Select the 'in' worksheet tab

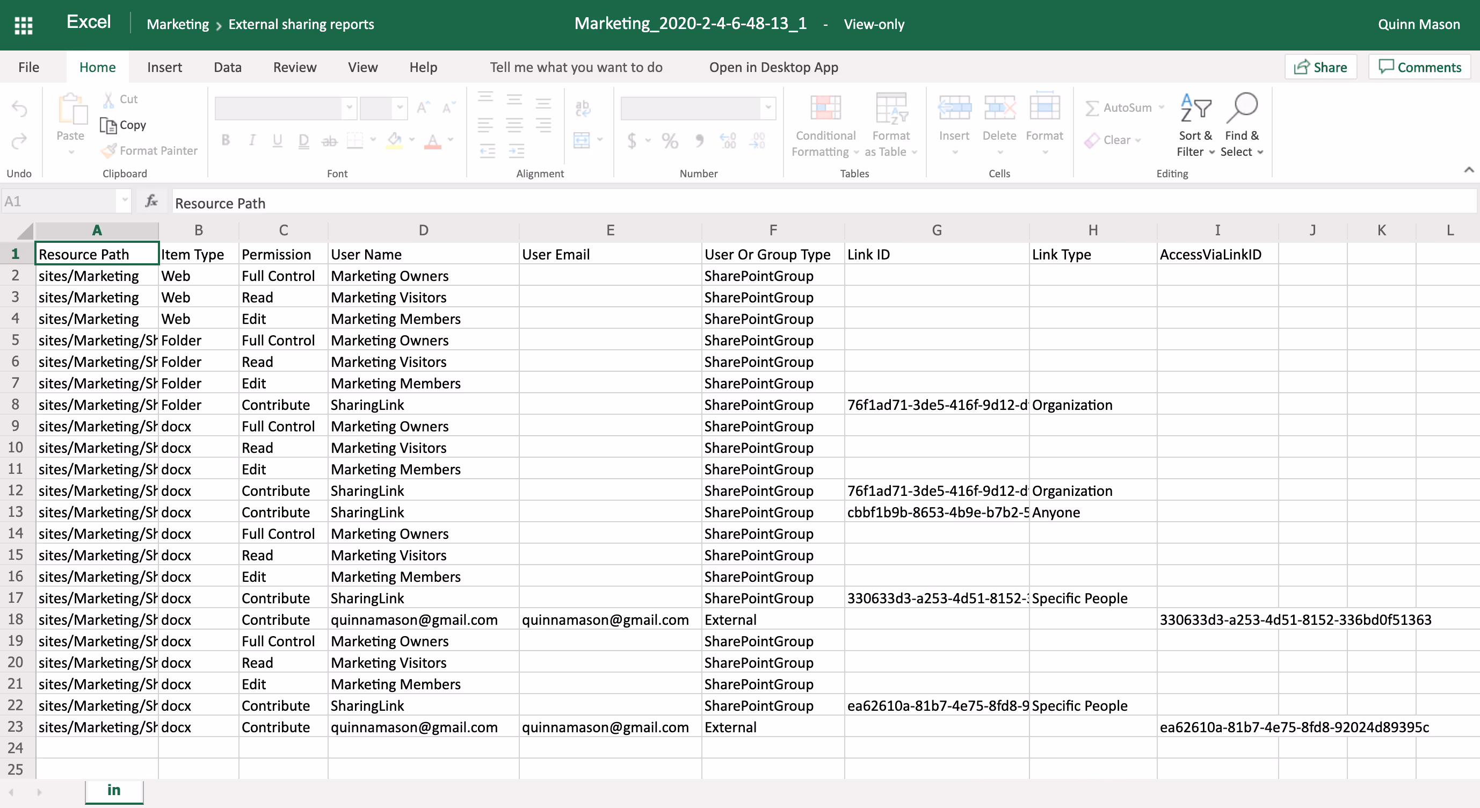pyautogui.click(x=114, y=791)
